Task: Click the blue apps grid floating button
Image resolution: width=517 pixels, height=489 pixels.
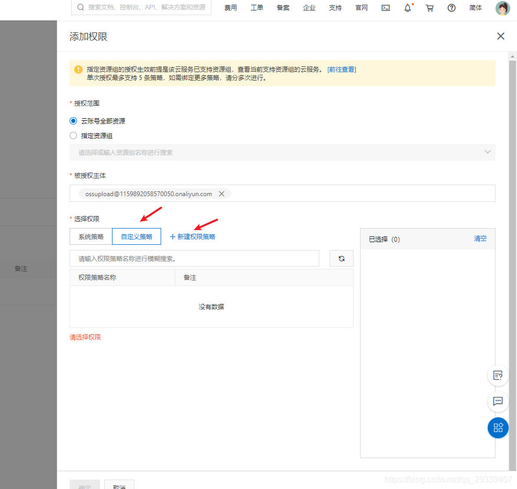Action: (498, 428)
